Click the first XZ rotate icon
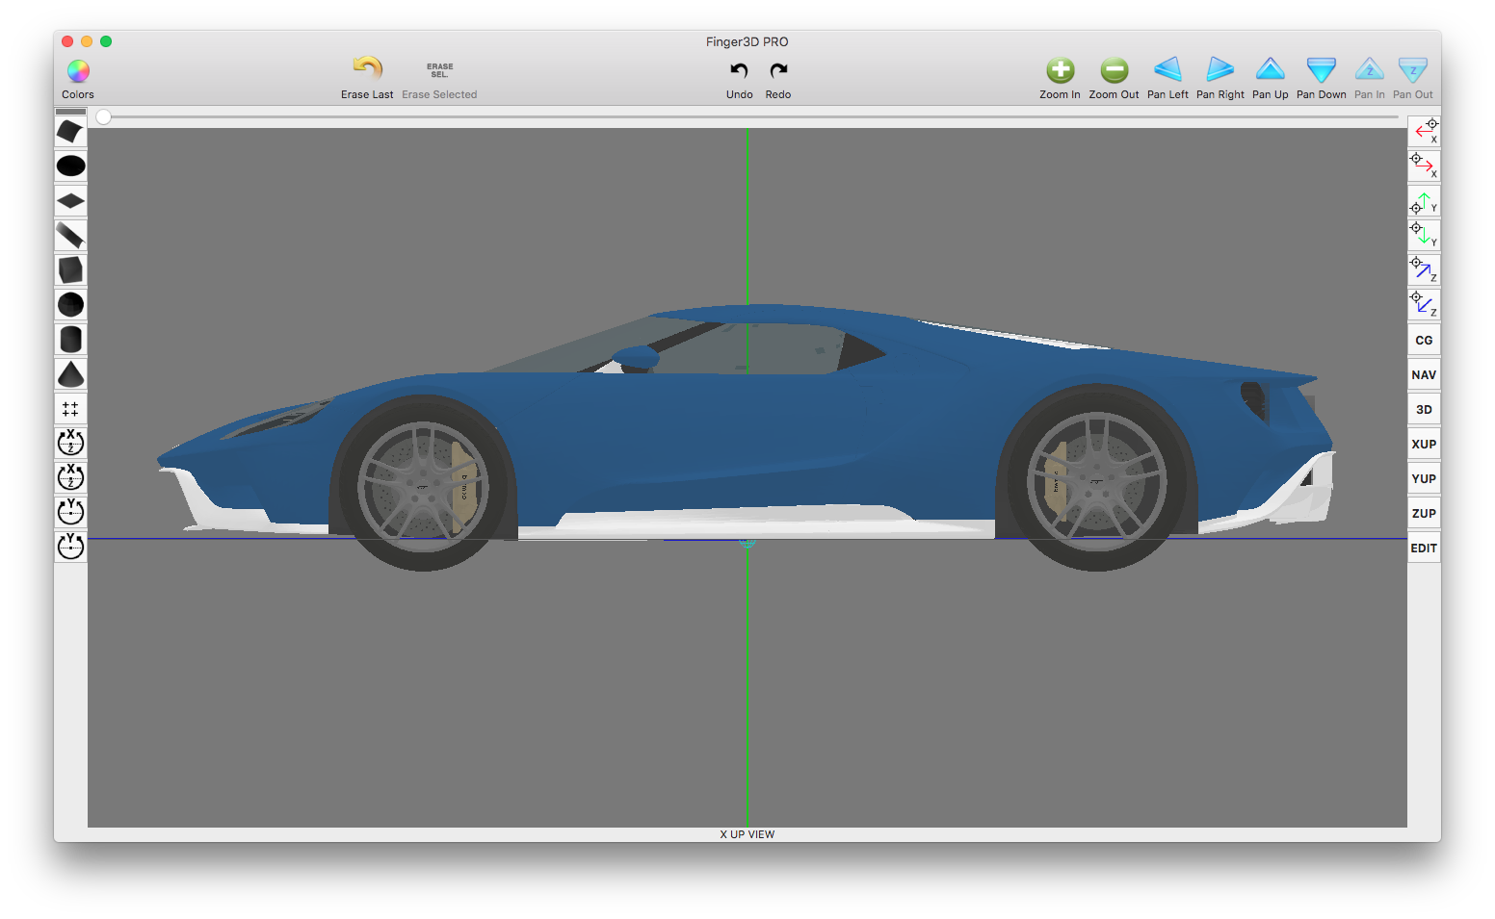Screen dimensions: 1495x919 coord(70,443)
